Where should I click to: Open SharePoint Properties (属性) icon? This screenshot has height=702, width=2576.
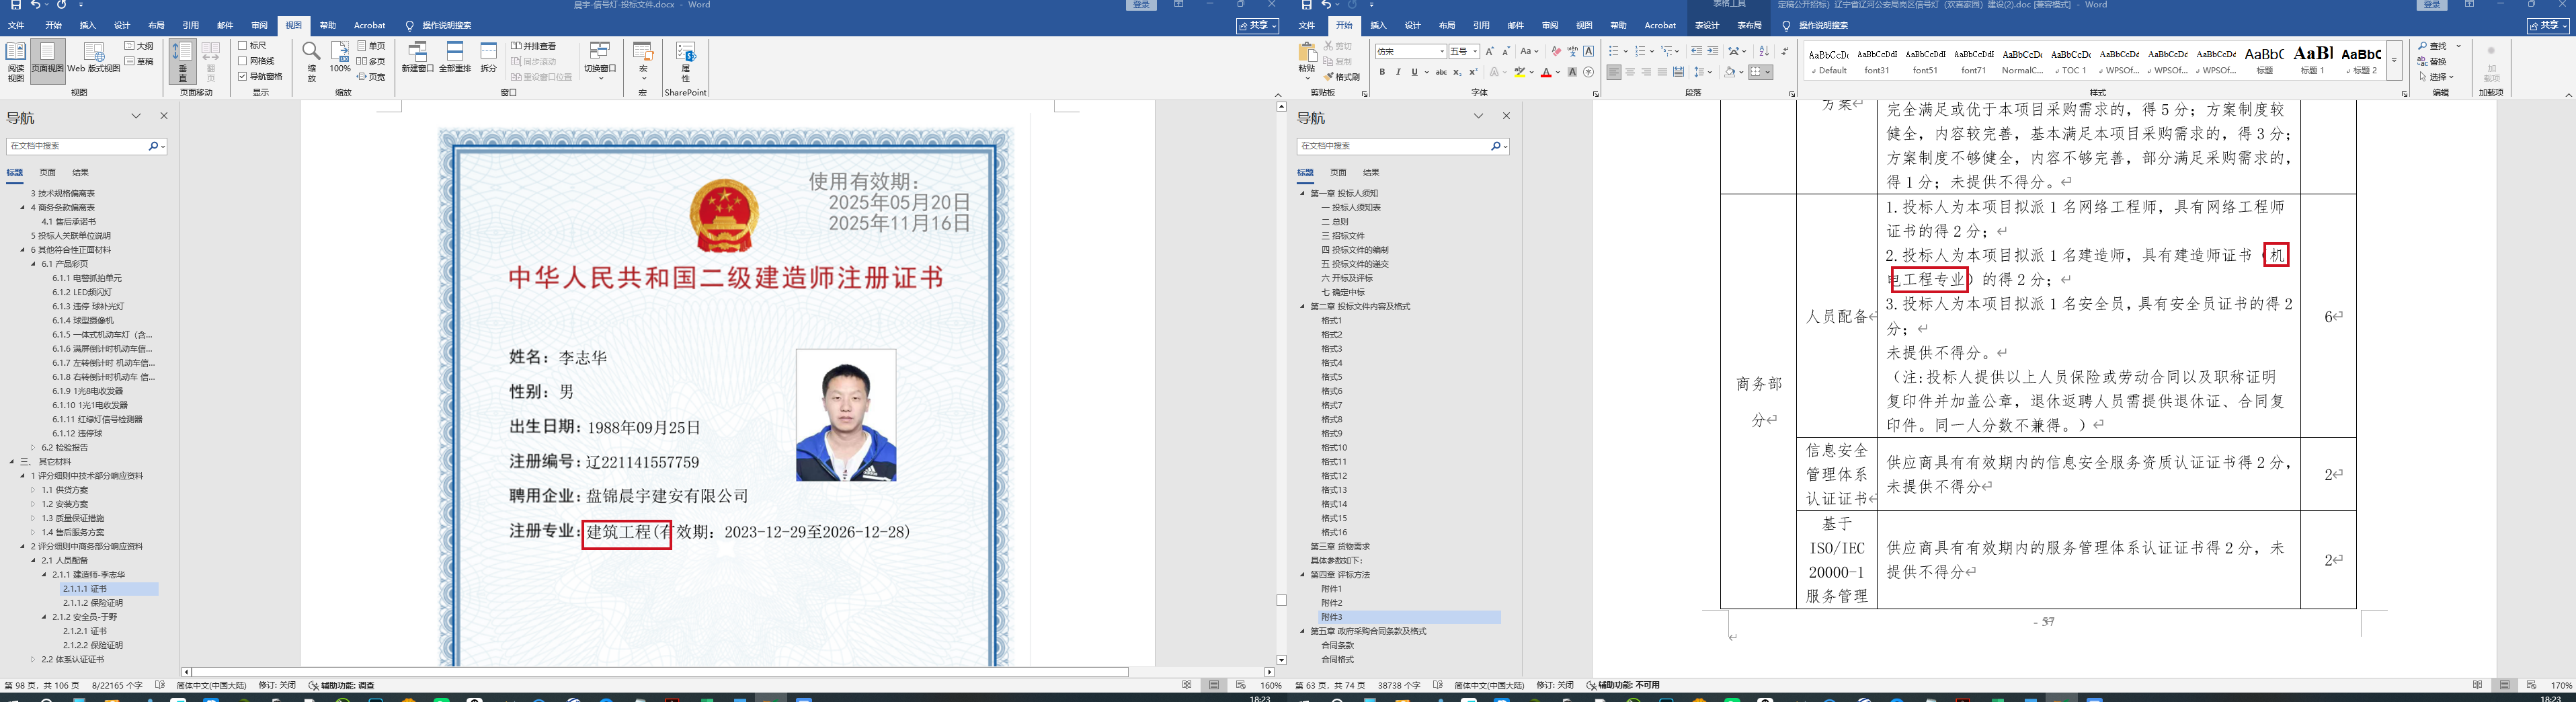(x=686, y=61)
